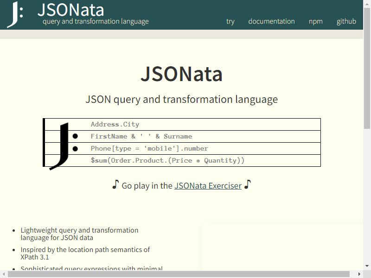Image resolution: width=371 pixels, height=278 pixels.
Task: Select the '$sum(Order.Product.(Price * Quantity))' expression
Action: click(x=167, y=160)
